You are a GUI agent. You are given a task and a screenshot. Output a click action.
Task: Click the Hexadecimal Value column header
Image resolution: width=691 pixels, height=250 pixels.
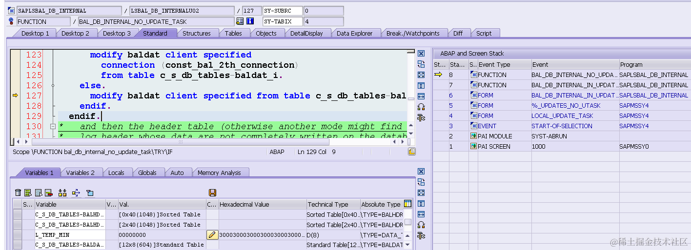pos(262,204)
